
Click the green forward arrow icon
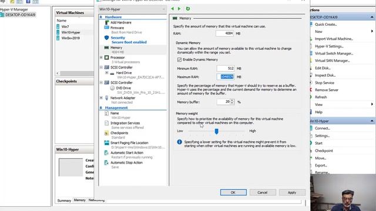click(179, 9)
